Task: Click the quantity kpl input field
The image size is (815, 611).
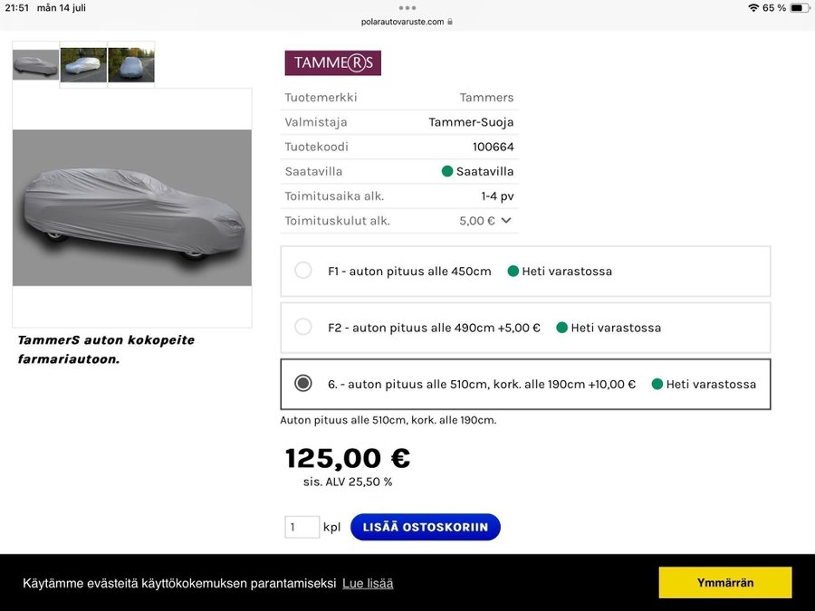Action: (x=302, y=527)
